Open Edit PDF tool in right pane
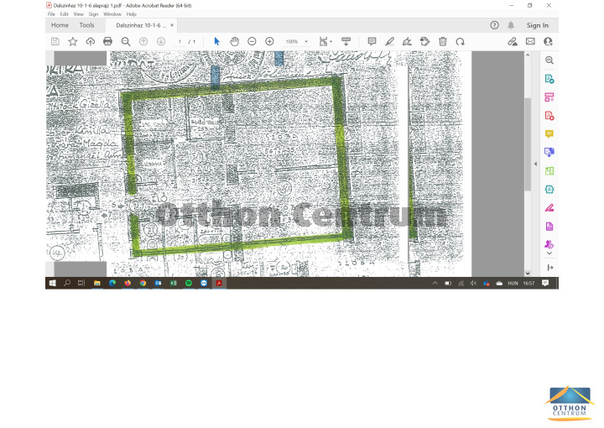 click(549, 97)
